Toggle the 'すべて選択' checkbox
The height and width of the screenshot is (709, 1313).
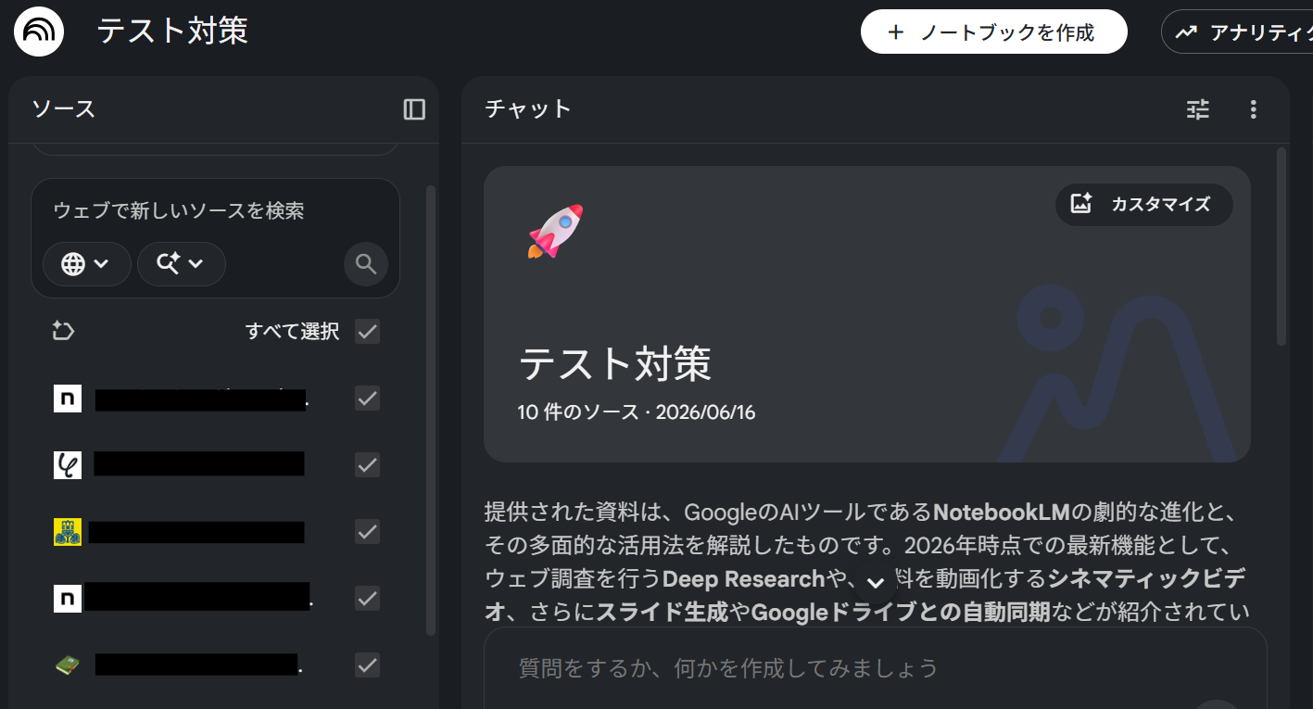[368, 331]
